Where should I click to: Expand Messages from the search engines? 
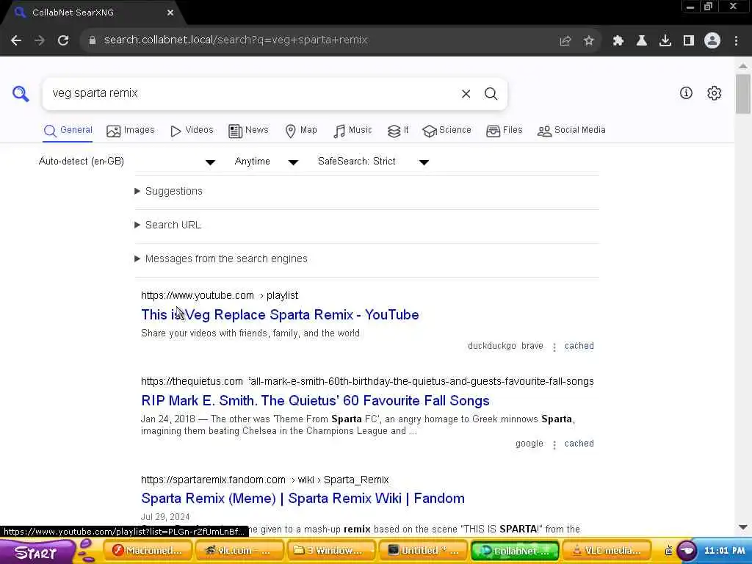click(221, 259)
